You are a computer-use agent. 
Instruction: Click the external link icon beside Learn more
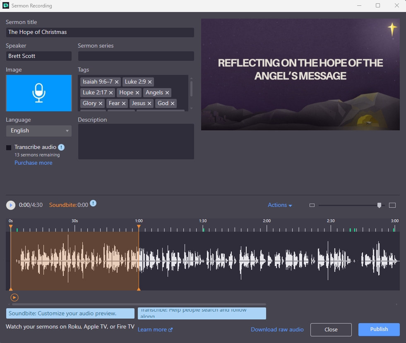click(x=171, y=330)
